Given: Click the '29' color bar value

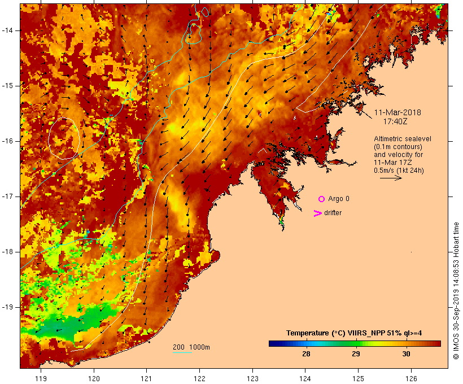Looking at the screenshot, I should (x=356, y=354).
